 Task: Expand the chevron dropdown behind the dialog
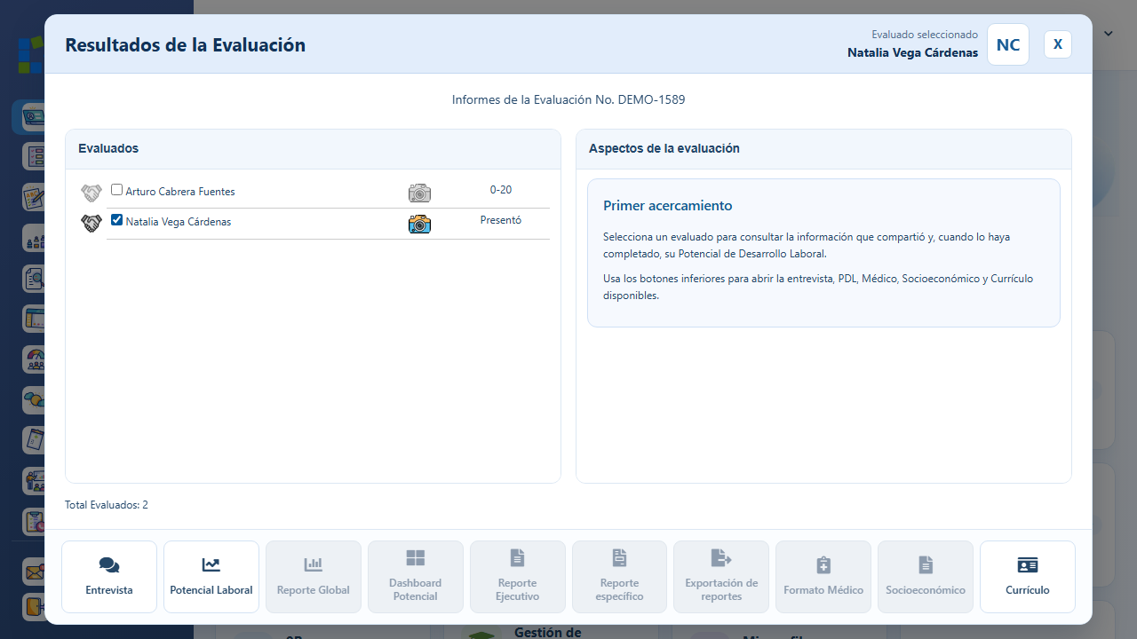tap(1109, 34)
